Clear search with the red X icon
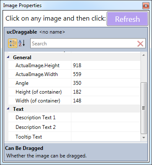The image size is (152, 165). [140, 44]
